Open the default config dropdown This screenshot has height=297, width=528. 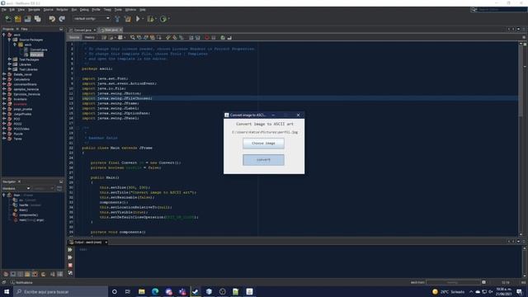point(92,18)
